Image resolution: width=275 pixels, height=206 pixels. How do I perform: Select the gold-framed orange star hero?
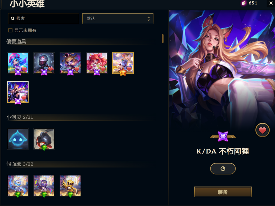pos(123,63)
